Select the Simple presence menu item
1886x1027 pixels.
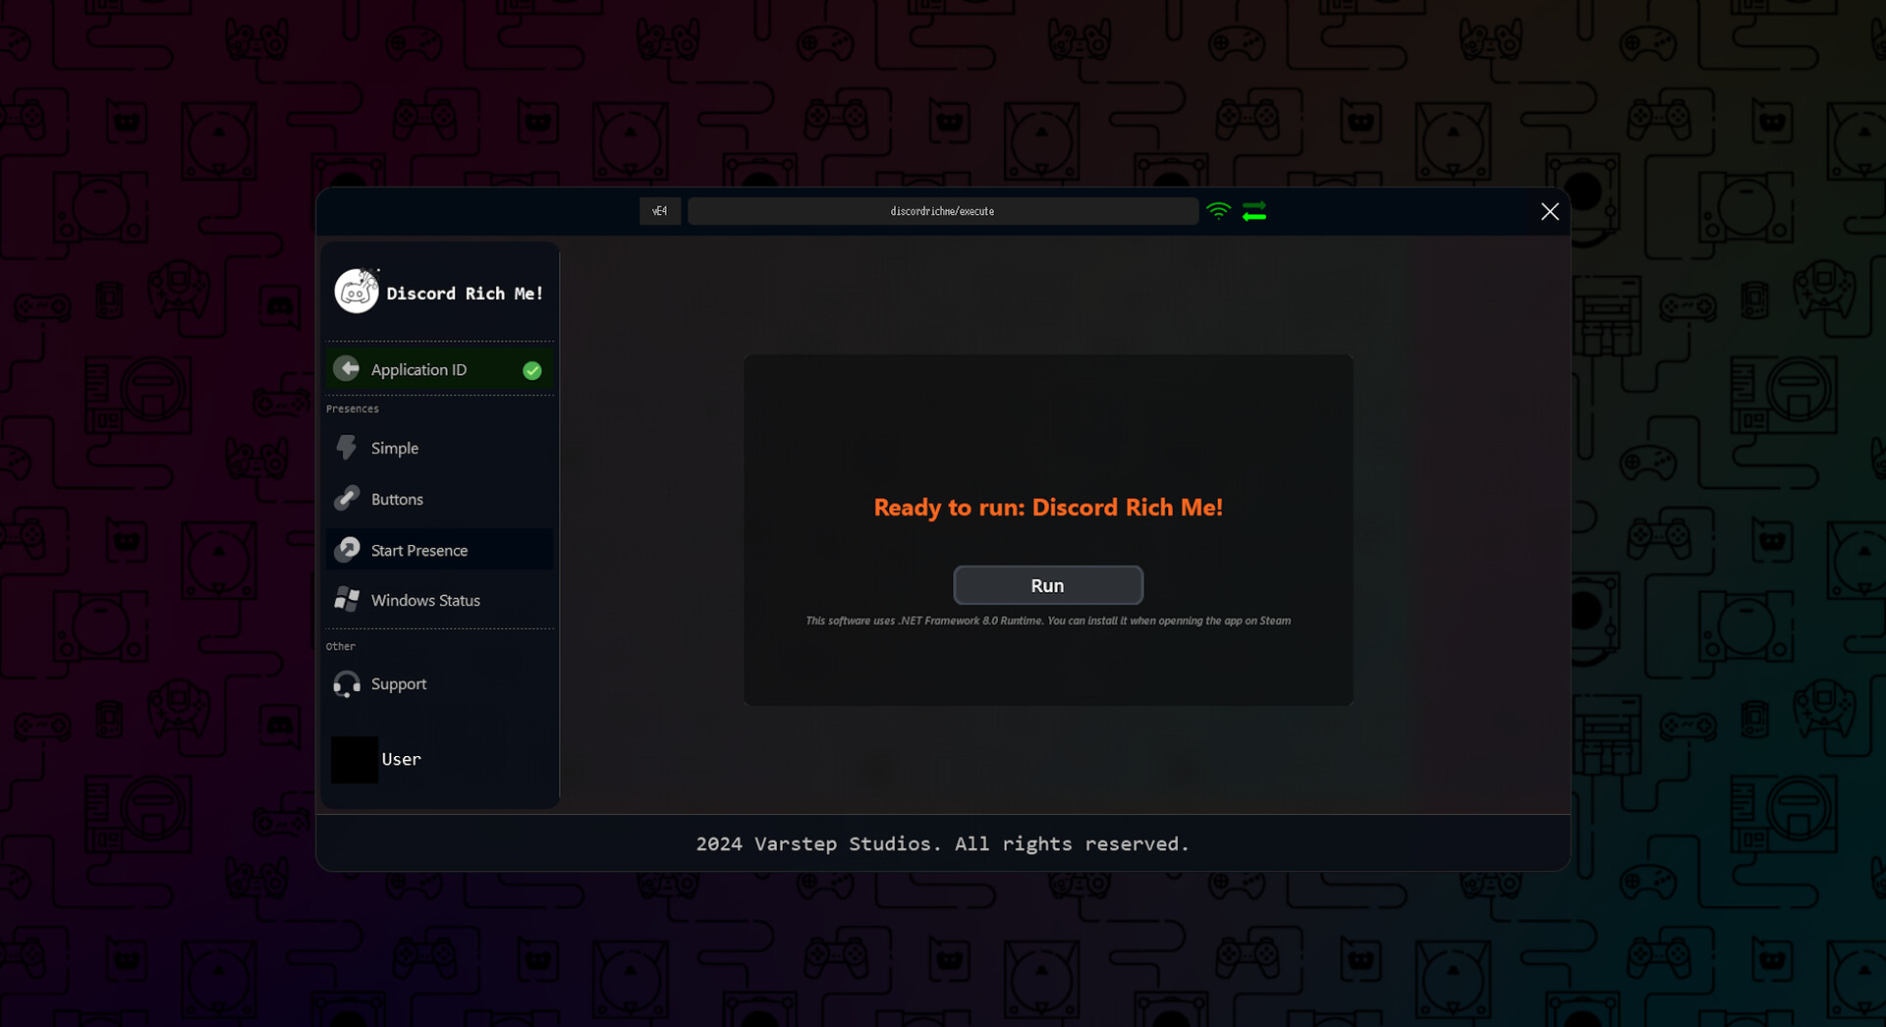(440, 448)
